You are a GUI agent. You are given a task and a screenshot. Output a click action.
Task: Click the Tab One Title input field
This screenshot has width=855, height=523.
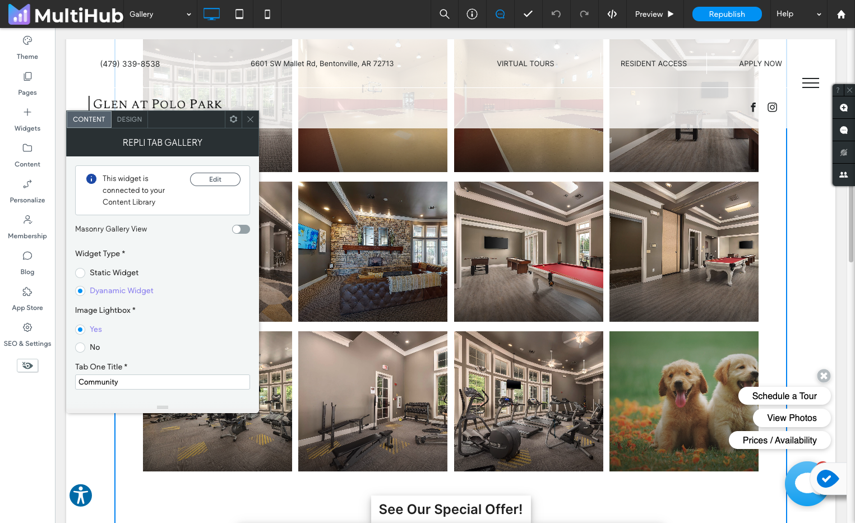click(163, 382)
